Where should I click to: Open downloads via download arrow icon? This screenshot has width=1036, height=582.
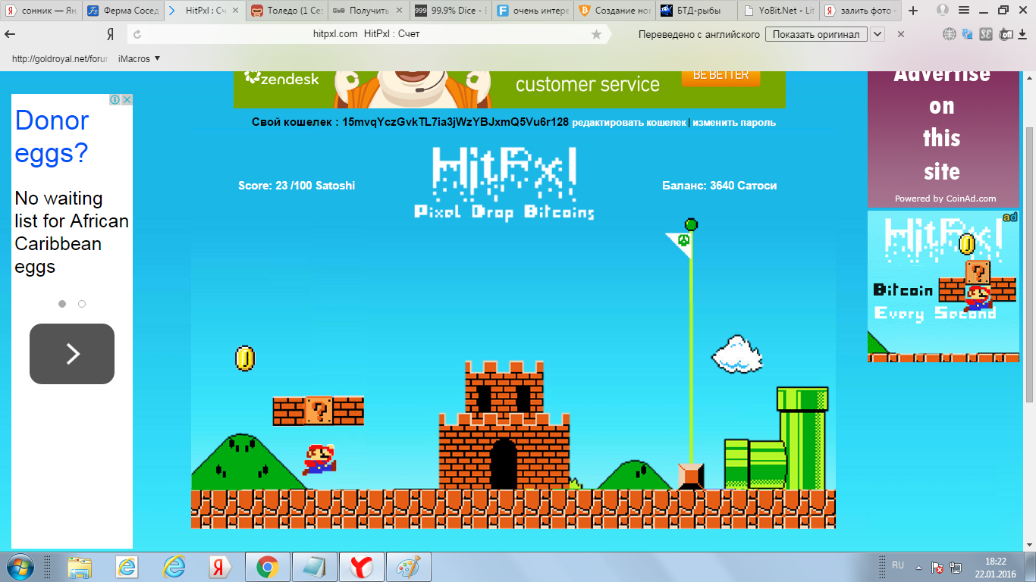tap(1022, 34)
